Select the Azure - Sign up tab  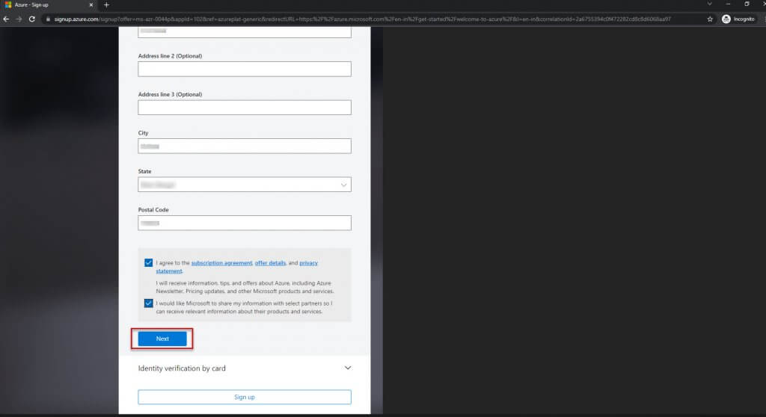49,5
